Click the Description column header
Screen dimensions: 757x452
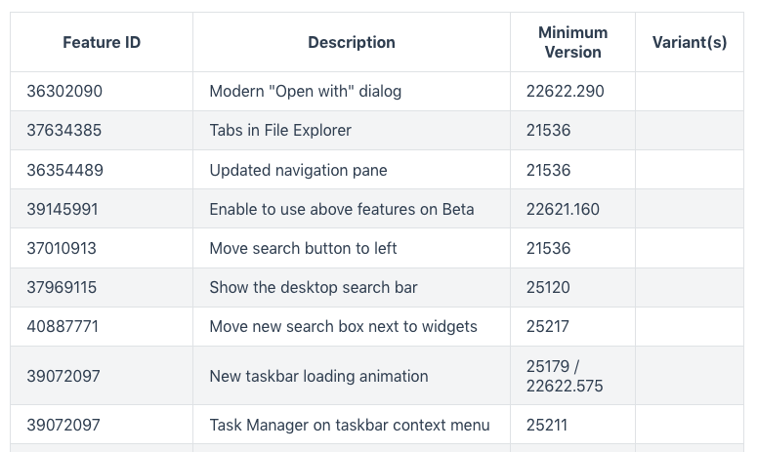(352, 42)
